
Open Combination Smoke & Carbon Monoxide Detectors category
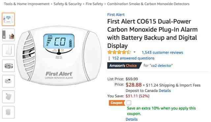coord(148,4)
